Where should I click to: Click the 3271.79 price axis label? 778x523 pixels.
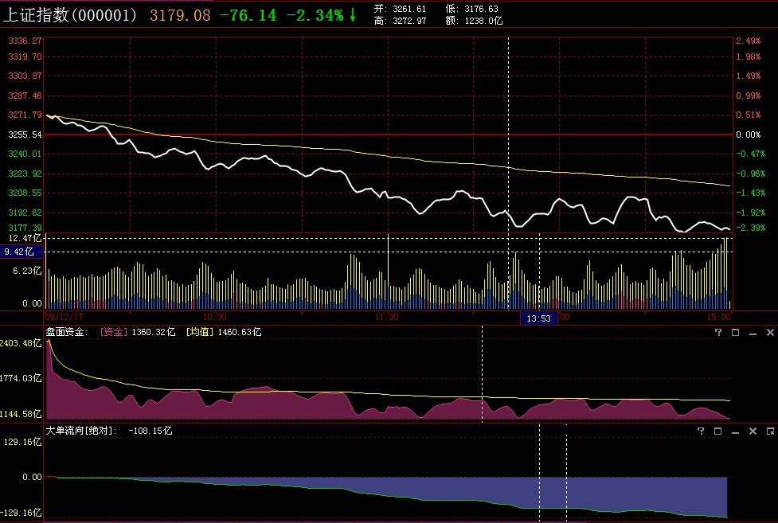tap(25, 115)
